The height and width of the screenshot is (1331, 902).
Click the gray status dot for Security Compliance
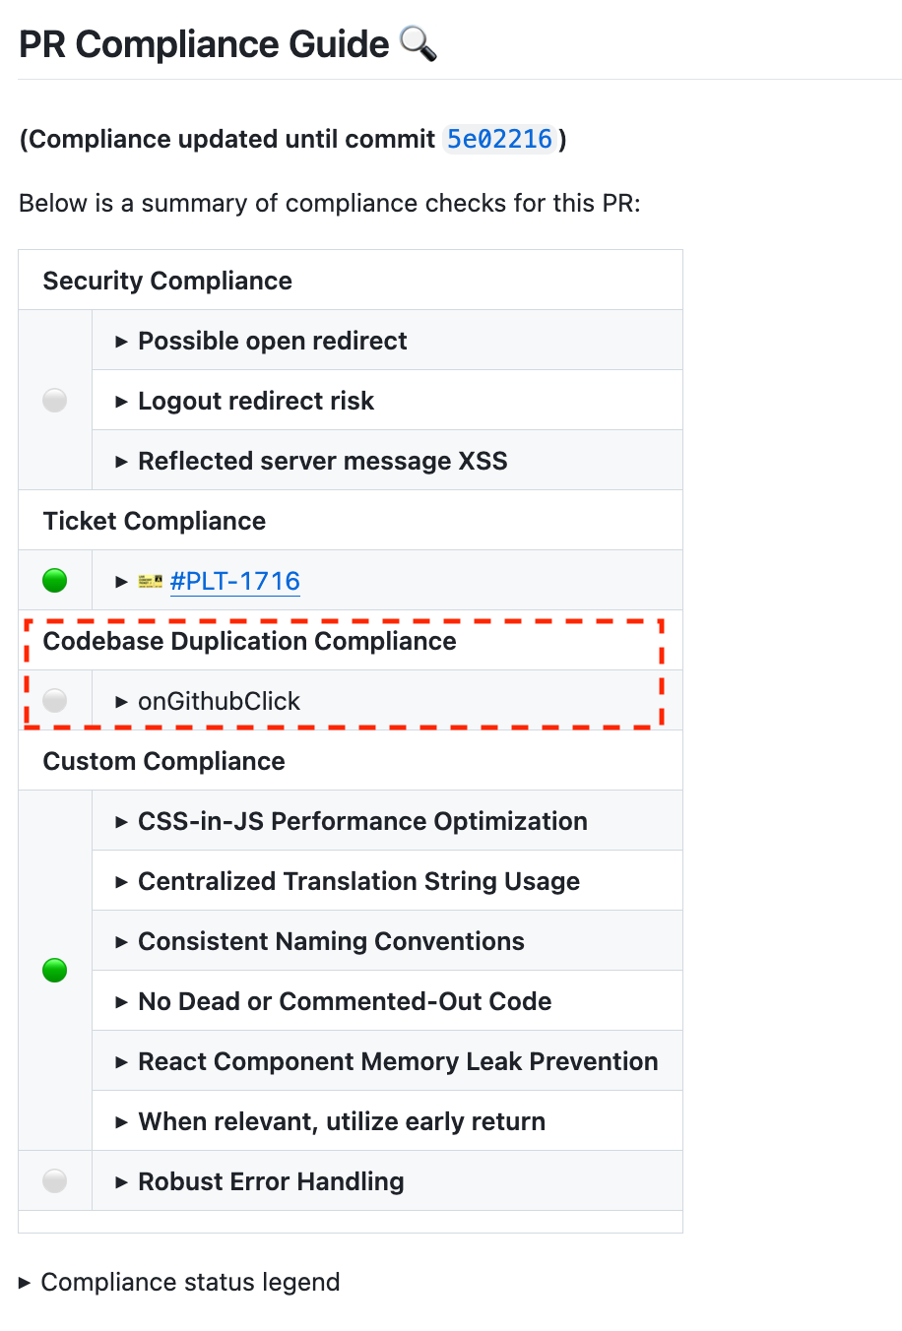[x=55, y=401]
